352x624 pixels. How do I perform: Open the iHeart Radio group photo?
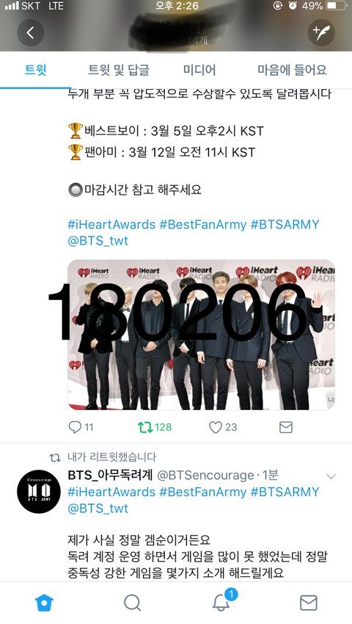(201, 334)
